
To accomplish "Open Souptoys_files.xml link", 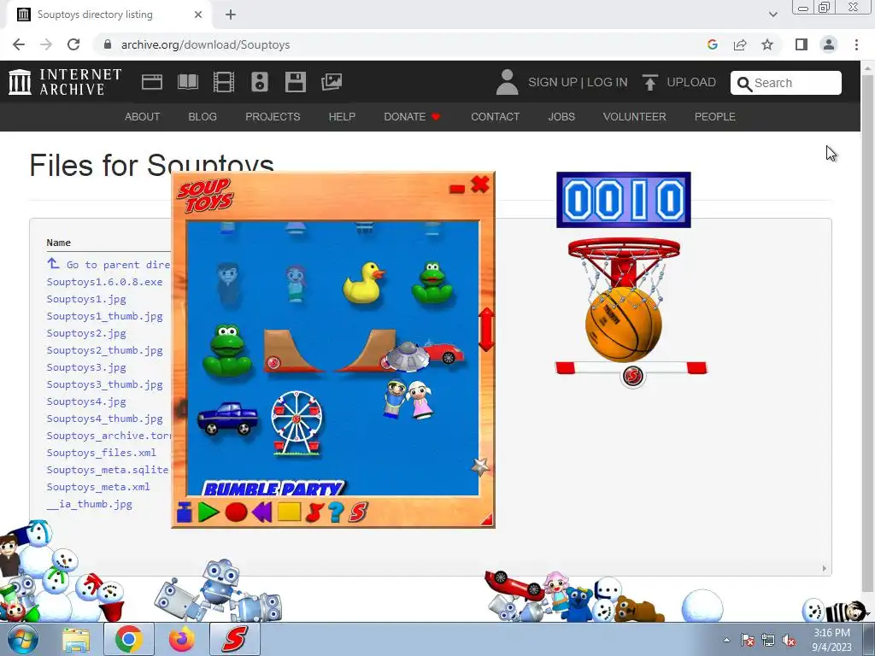I will [101, 453].
